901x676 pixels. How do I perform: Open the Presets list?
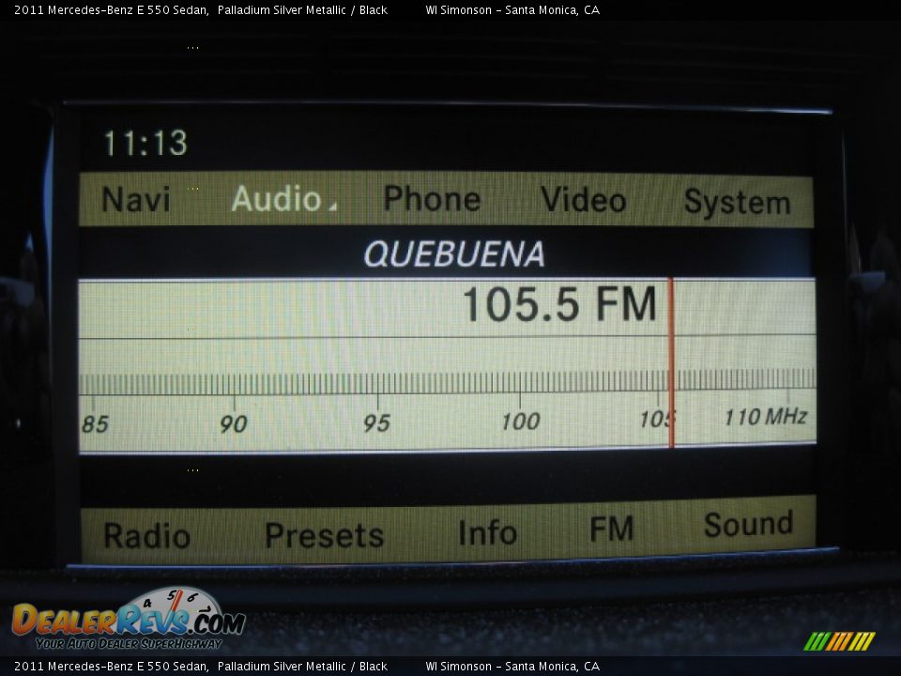click(x=324, y=535)
